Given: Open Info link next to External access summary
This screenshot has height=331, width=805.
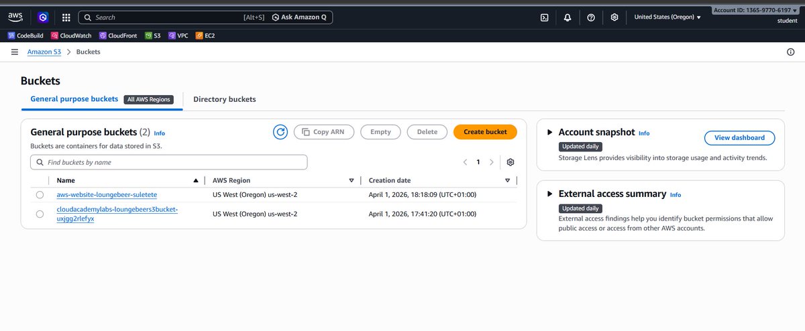Looking at the screenshot, I should click(x=676, y=195).
